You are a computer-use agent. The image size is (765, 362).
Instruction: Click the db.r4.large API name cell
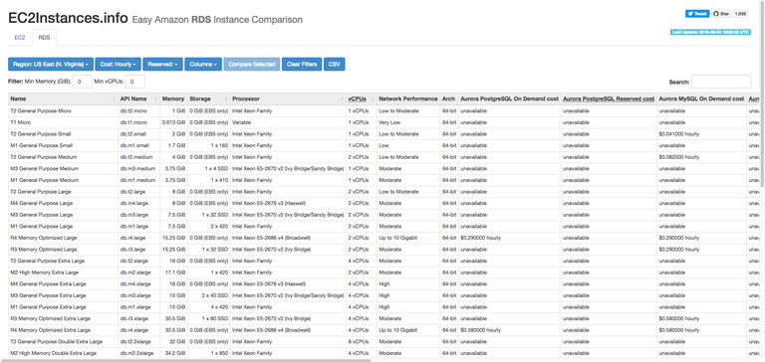coord(138,238)
